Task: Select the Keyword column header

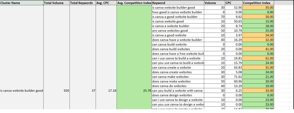Action: click(178, 3)
